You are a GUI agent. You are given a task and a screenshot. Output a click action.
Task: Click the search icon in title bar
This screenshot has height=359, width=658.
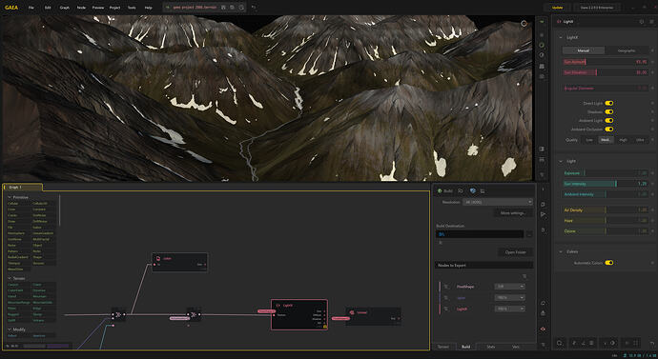coord(241,8)
